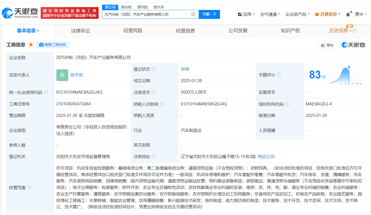The width and height of the screenshot is (371, 215).
Task: Click the 天眼一下 search button
Action: (x=209, y=14)
